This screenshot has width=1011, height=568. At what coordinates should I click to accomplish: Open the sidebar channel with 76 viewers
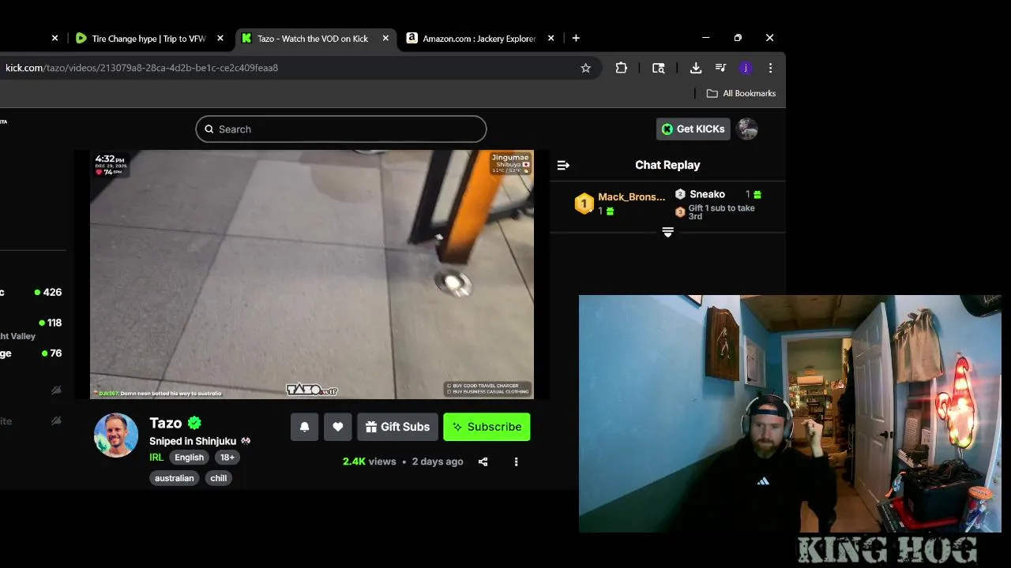[x=32, y=353]
